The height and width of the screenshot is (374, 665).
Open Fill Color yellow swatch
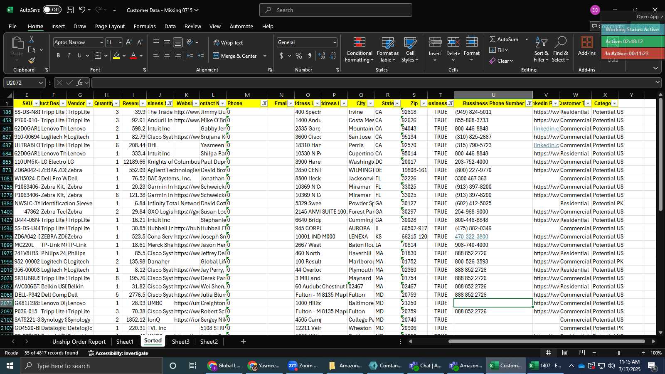click(116, 56)
